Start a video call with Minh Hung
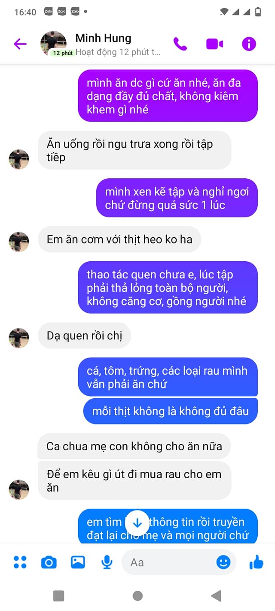275x611 pixels. [x=214, y=44]
